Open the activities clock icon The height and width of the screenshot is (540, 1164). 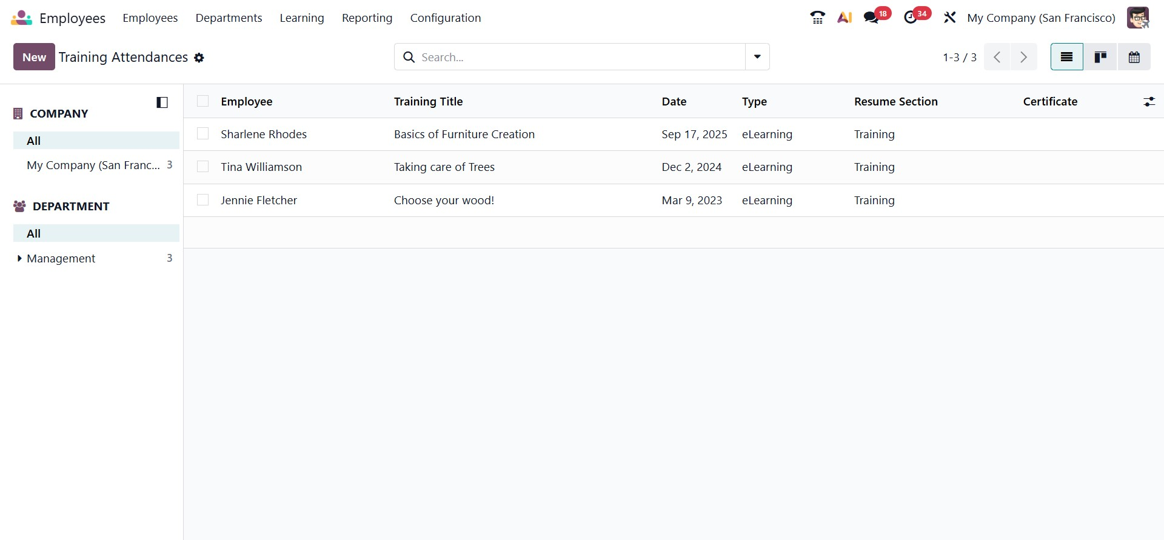click(x=911, y=18)
